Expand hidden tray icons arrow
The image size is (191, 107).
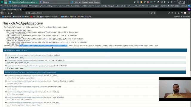point(175,2)
